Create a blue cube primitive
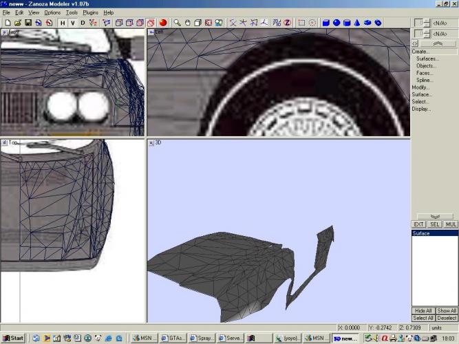The width and height of the screenshot is (459, 344). [326, 23]
